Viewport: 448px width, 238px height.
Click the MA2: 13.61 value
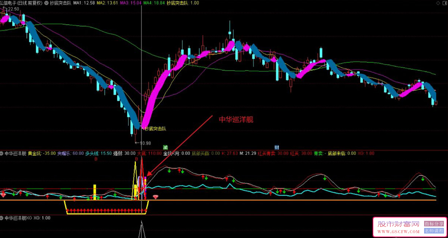click(x=107, y=3)
